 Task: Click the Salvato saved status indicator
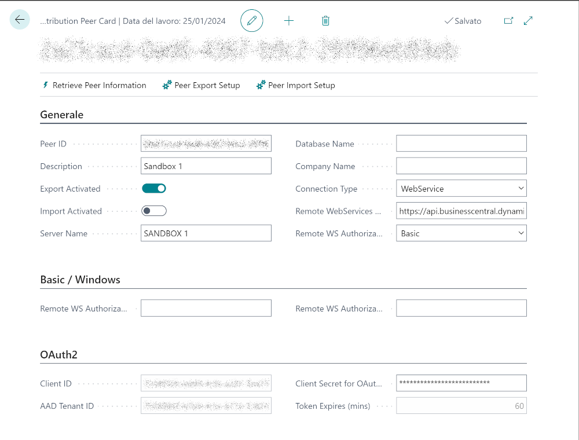coord(463,21)
